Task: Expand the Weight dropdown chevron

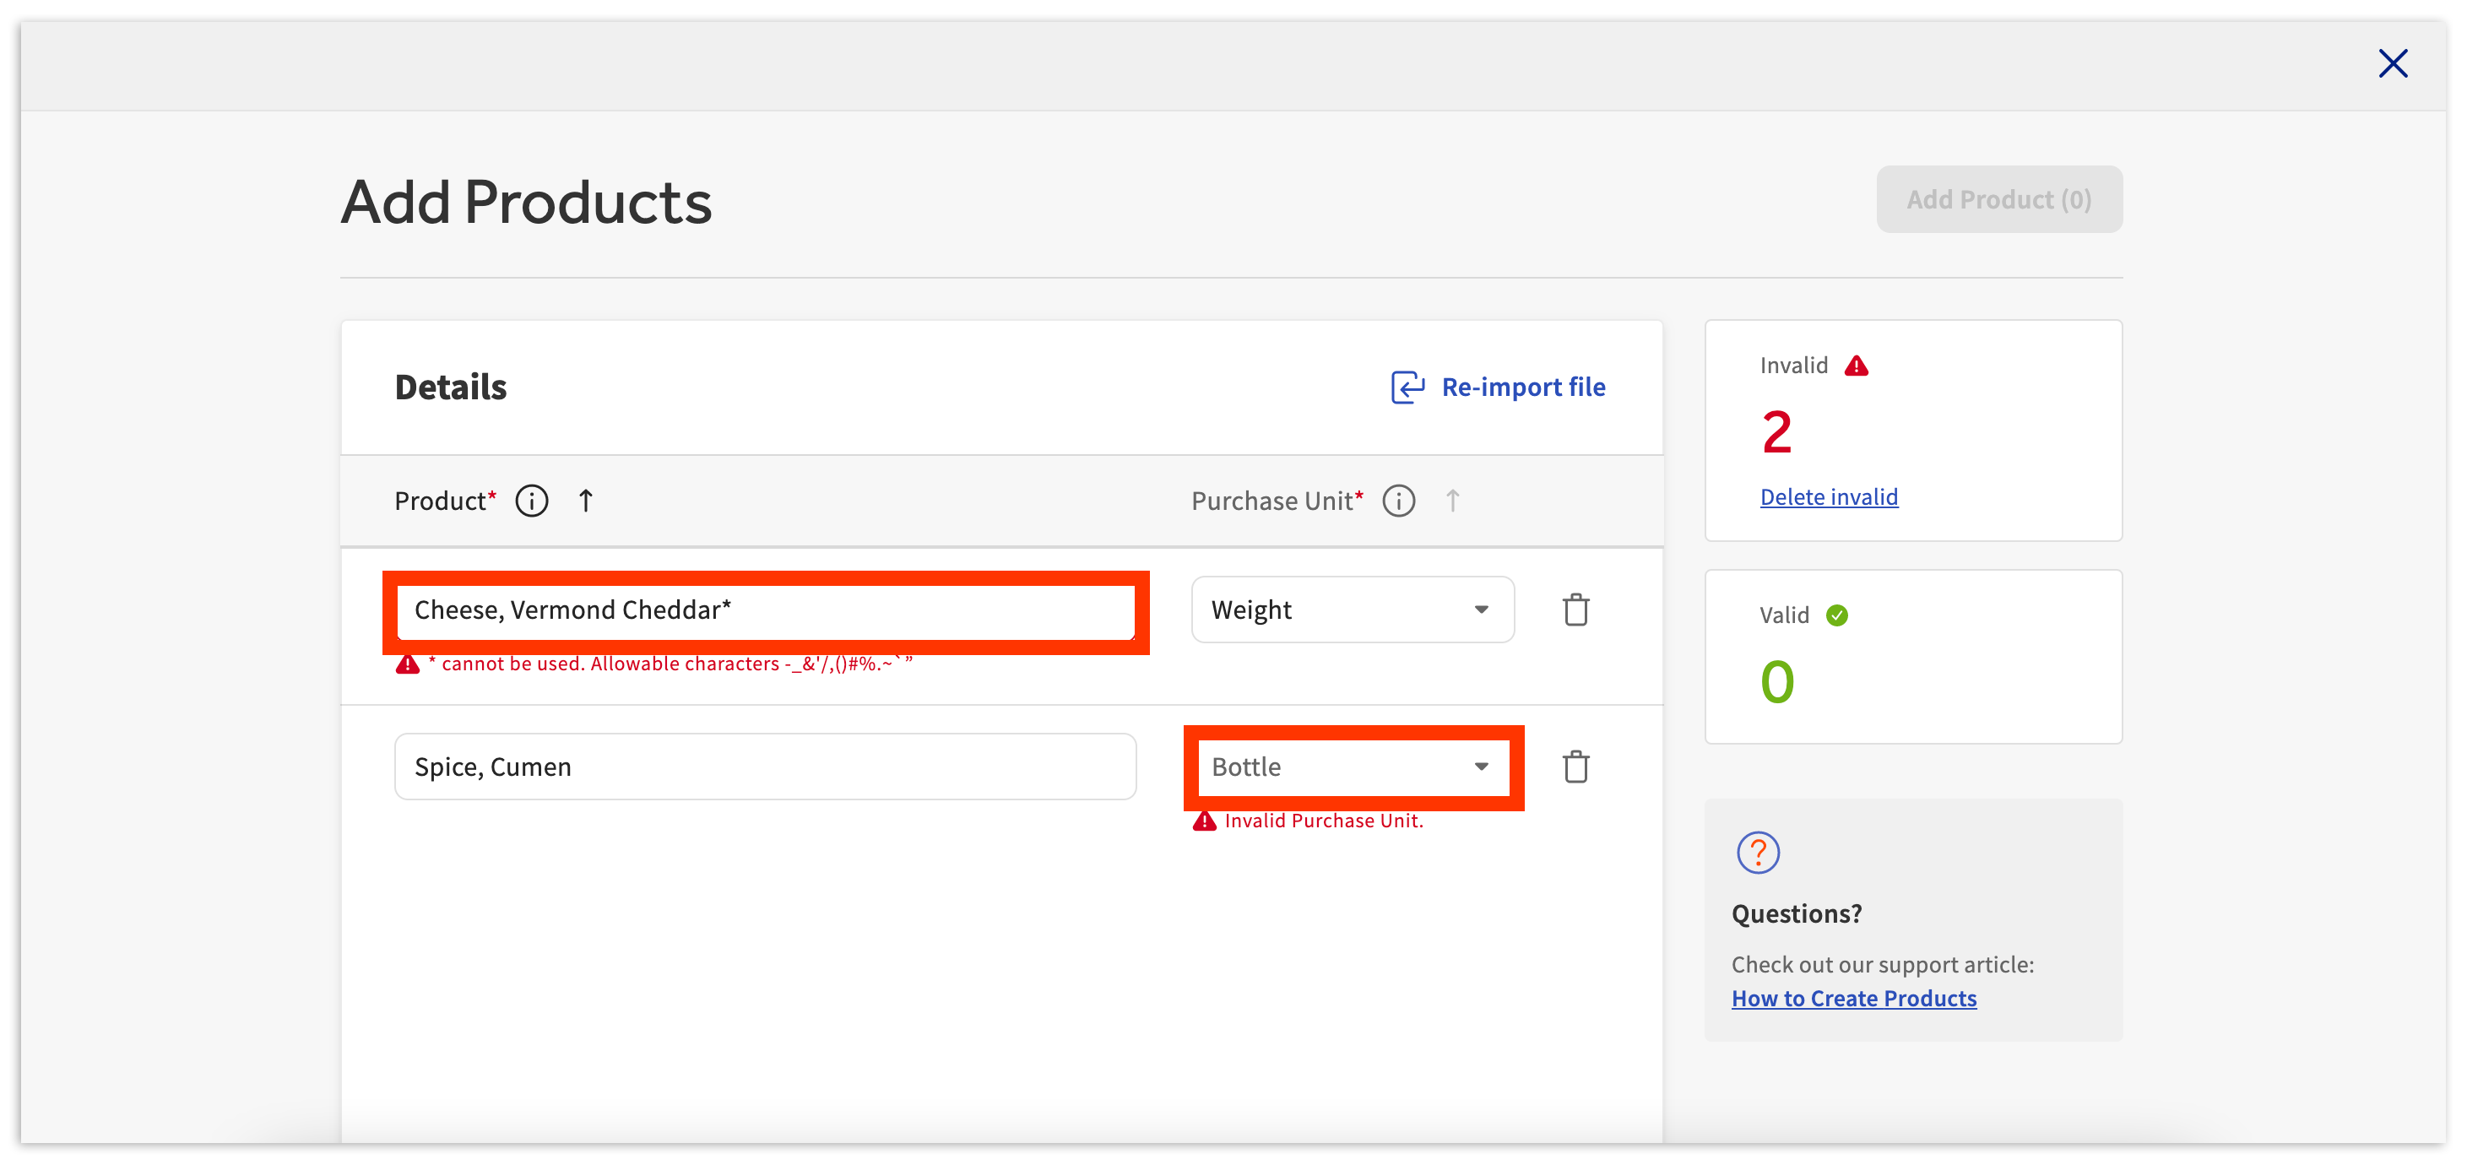Action: [x=1481, y=609]
